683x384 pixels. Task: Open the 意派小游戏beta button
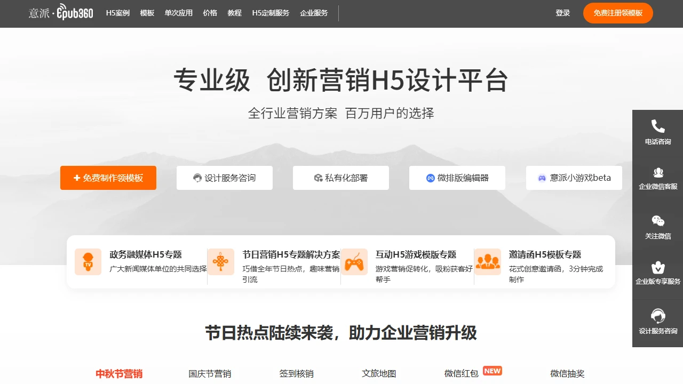pyautogui.click(x=574, y=178)
